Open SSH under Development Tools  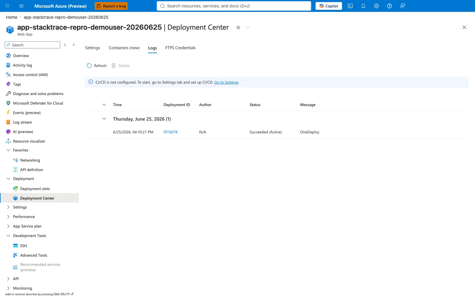(x=23, y=246)
